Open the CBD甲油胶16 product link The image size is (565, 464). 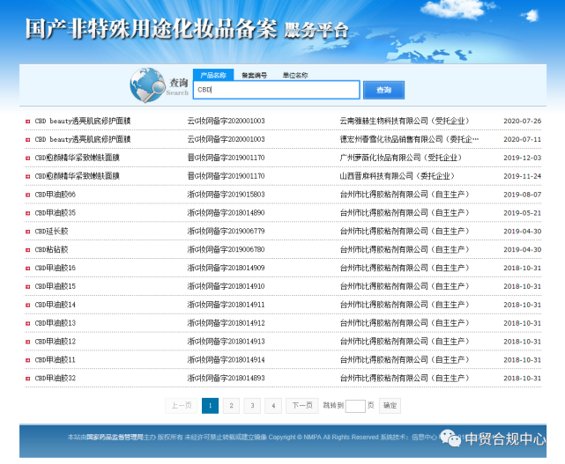56,268
